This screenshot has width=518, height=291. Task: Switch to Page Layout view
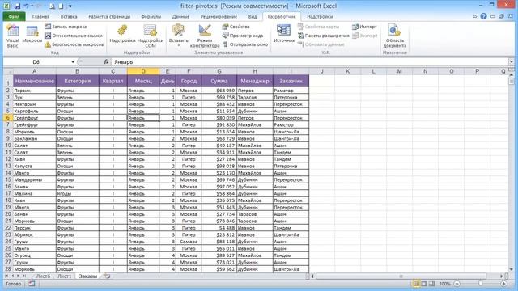point(424,284)
